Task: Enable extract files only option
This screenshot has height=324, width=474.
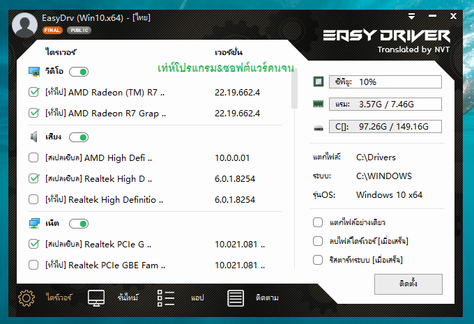Action: (318, 222)
